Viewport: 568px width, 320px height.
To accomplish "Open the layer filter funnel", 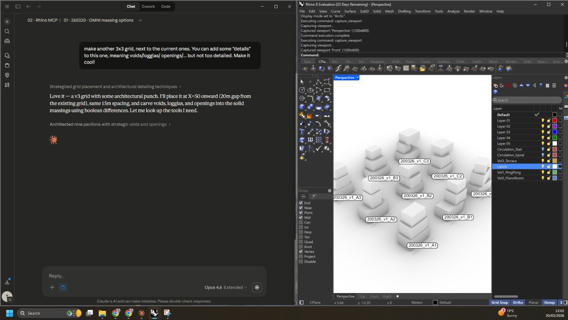I will point(541,85).
